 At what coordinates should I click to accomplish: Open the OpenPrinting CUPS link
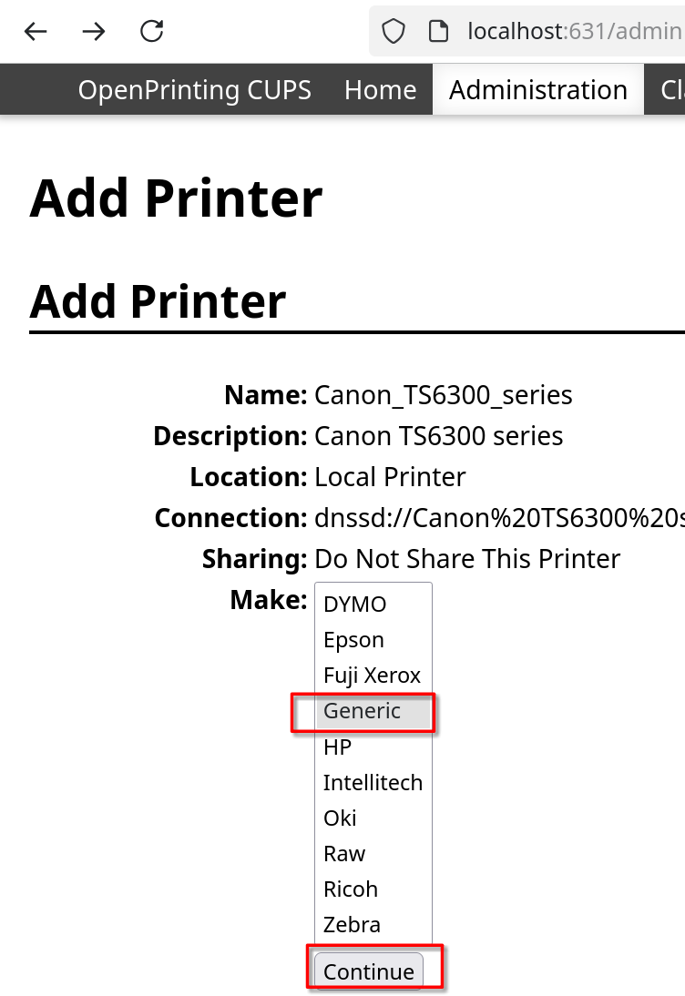pyautogui.click(x=194, y=90)
